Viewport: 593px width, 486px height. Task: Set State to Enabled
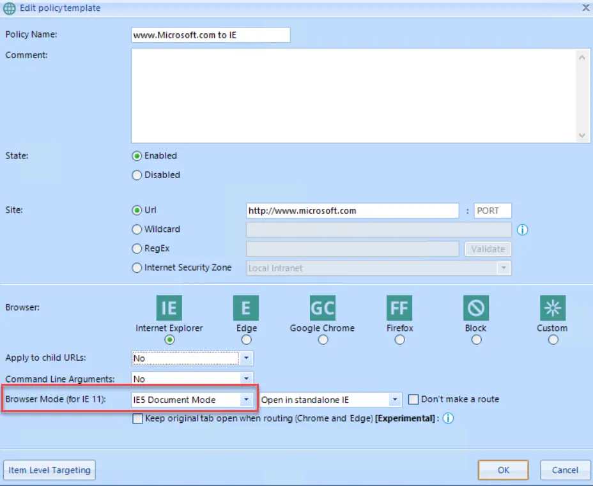(137, 156)
